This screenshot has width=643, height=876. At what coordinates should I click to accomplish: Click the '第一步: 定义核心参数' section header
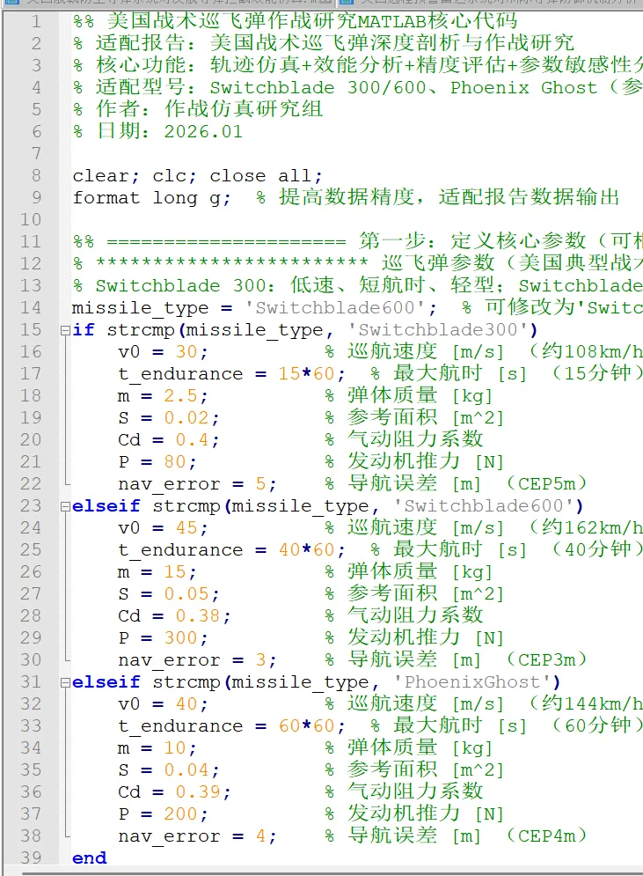pos(472,241)
